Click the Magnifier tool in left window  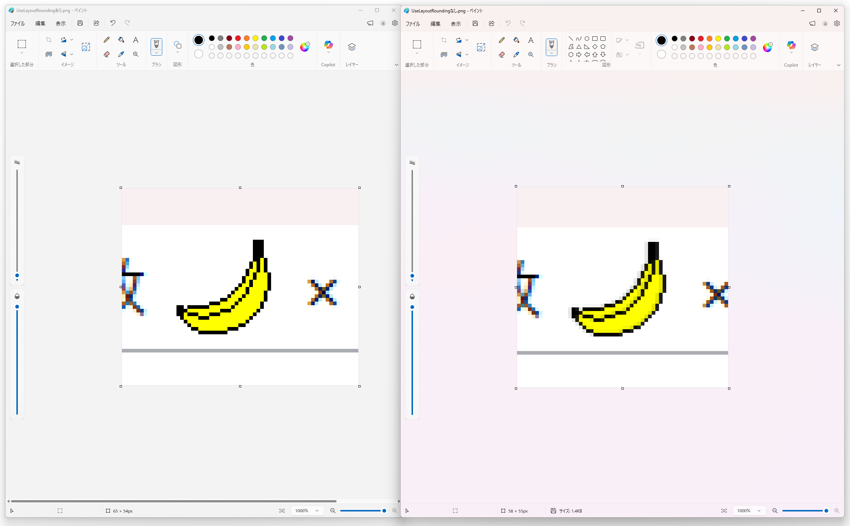tap(136, 54)
